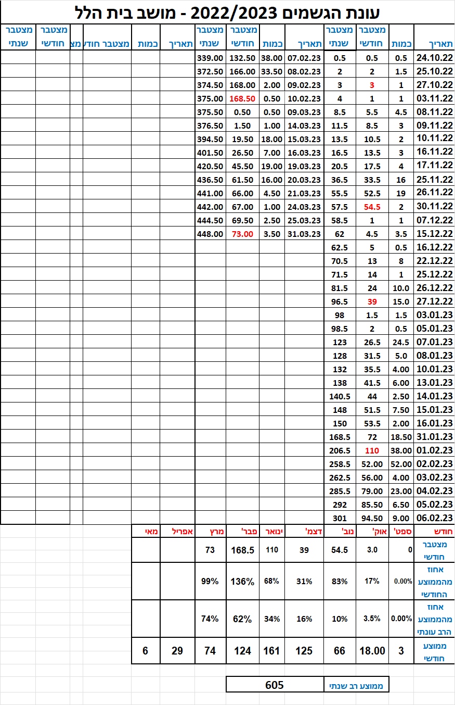Click the 'אחוז מהממוצע החודשי' row label
This screenshot has width=455, height=705.
click(434, 582)
